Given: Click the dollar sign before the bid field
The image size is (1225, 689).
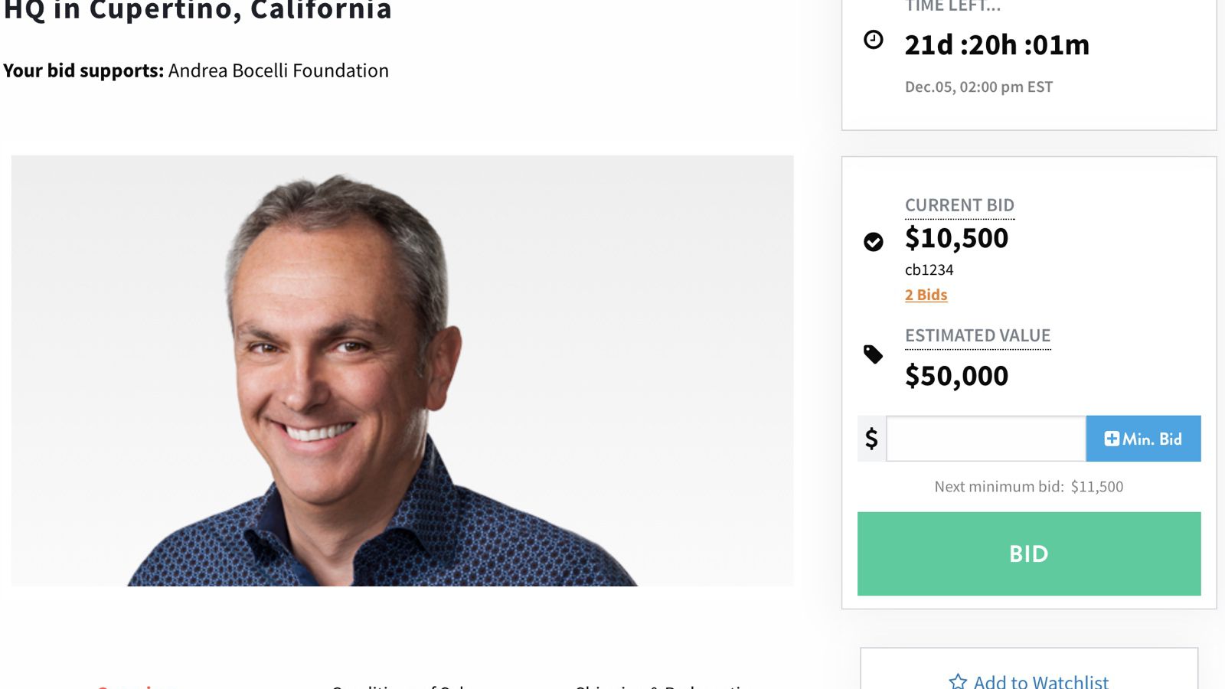Looking at the screenshot, I should (871, 439).
